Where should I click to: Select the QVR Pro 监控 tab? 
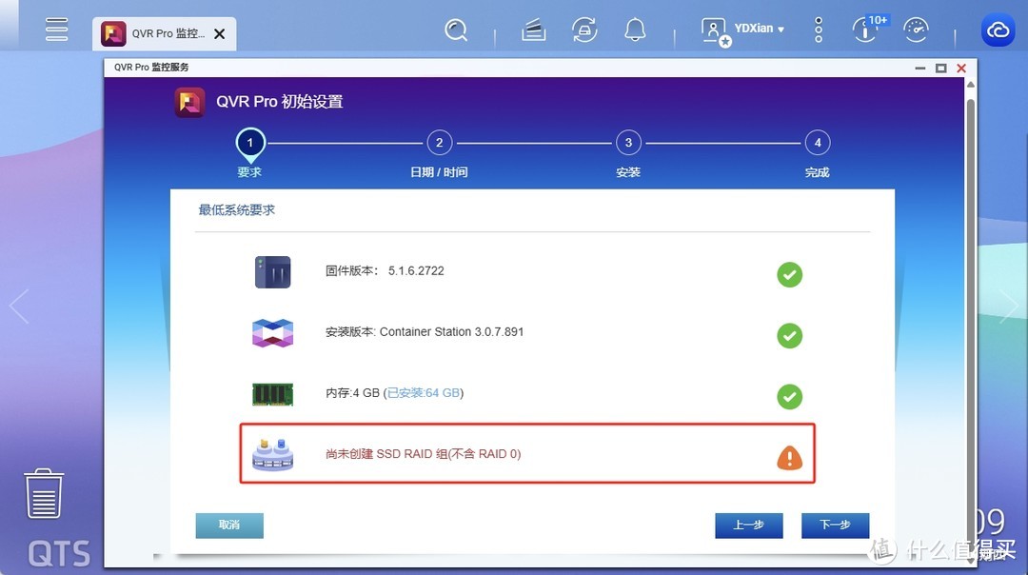pos(162,32)
